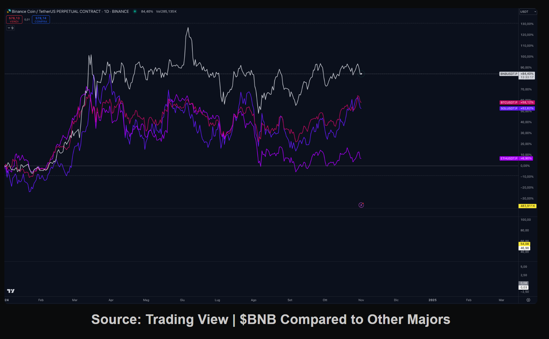Click the Giu label on the time axis
549x339 pixels.
coord(182,300)
